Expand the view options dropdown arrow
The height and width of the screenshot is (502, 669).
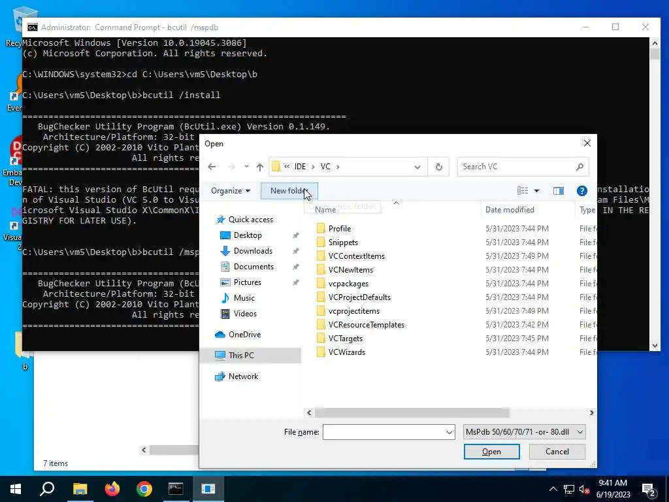coord(537,191)
